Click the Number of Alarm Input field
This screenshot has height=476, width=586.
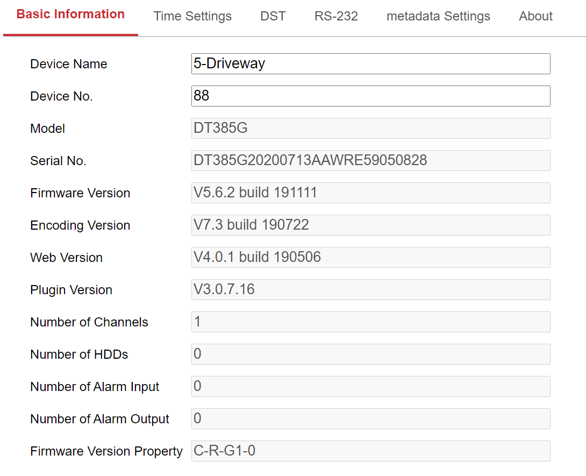[370, 386]
